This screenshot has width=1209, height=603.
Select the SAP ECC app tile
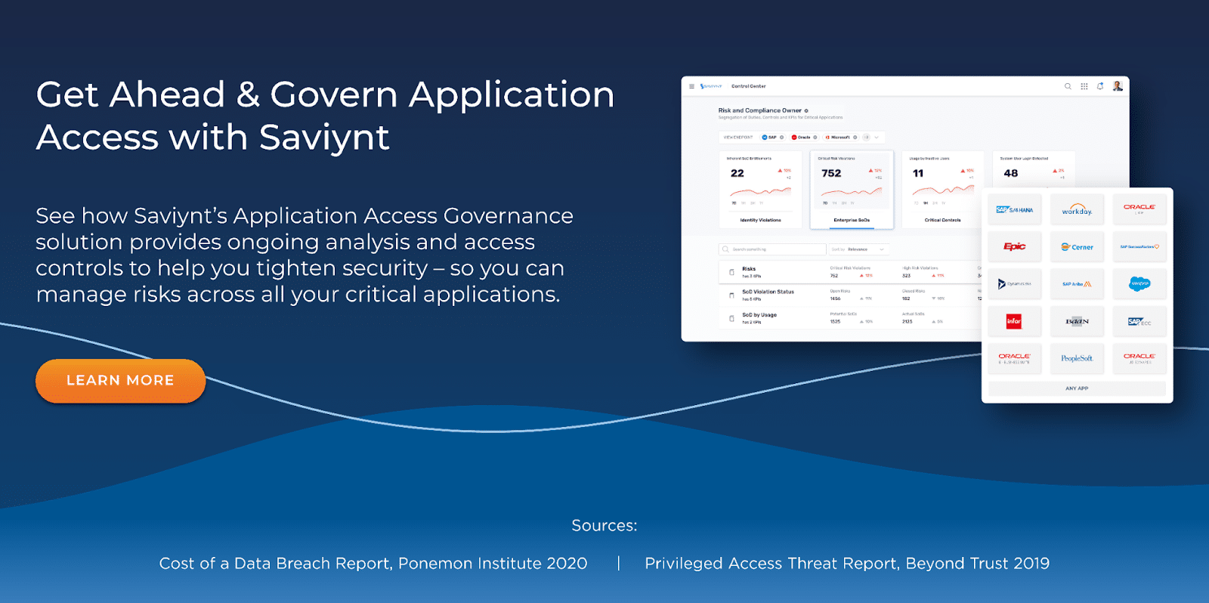pos(1139,321)
